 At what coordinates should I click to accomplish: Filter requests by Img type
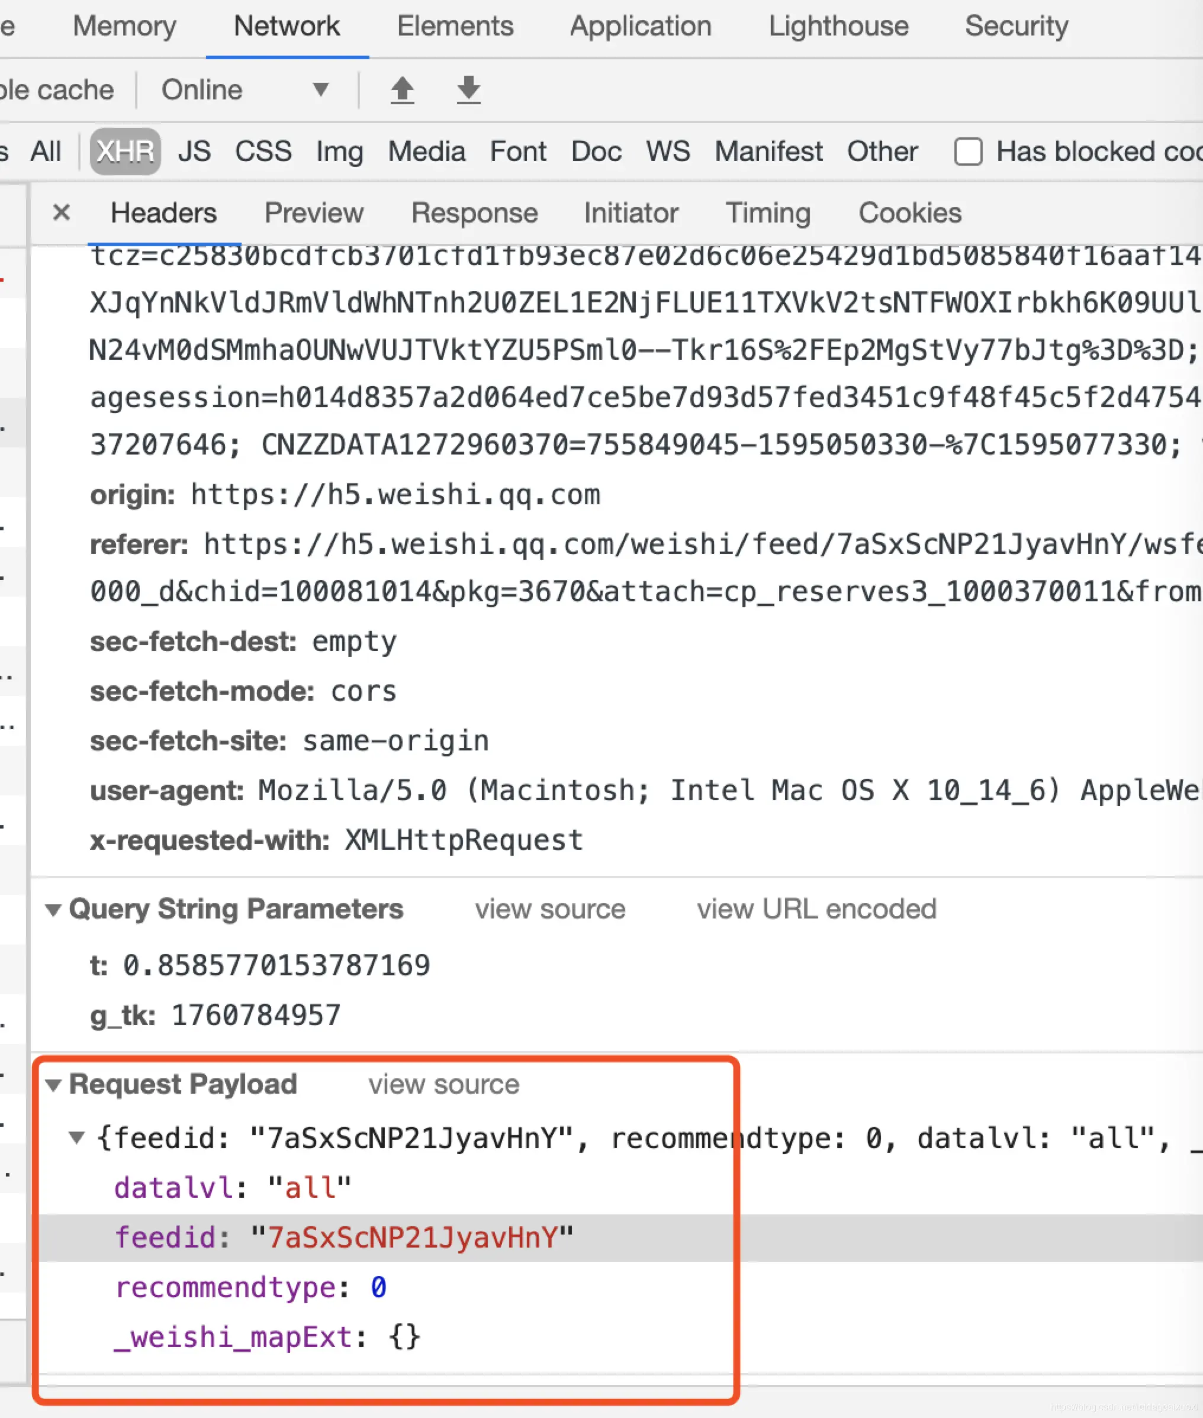tap(339, 152)
